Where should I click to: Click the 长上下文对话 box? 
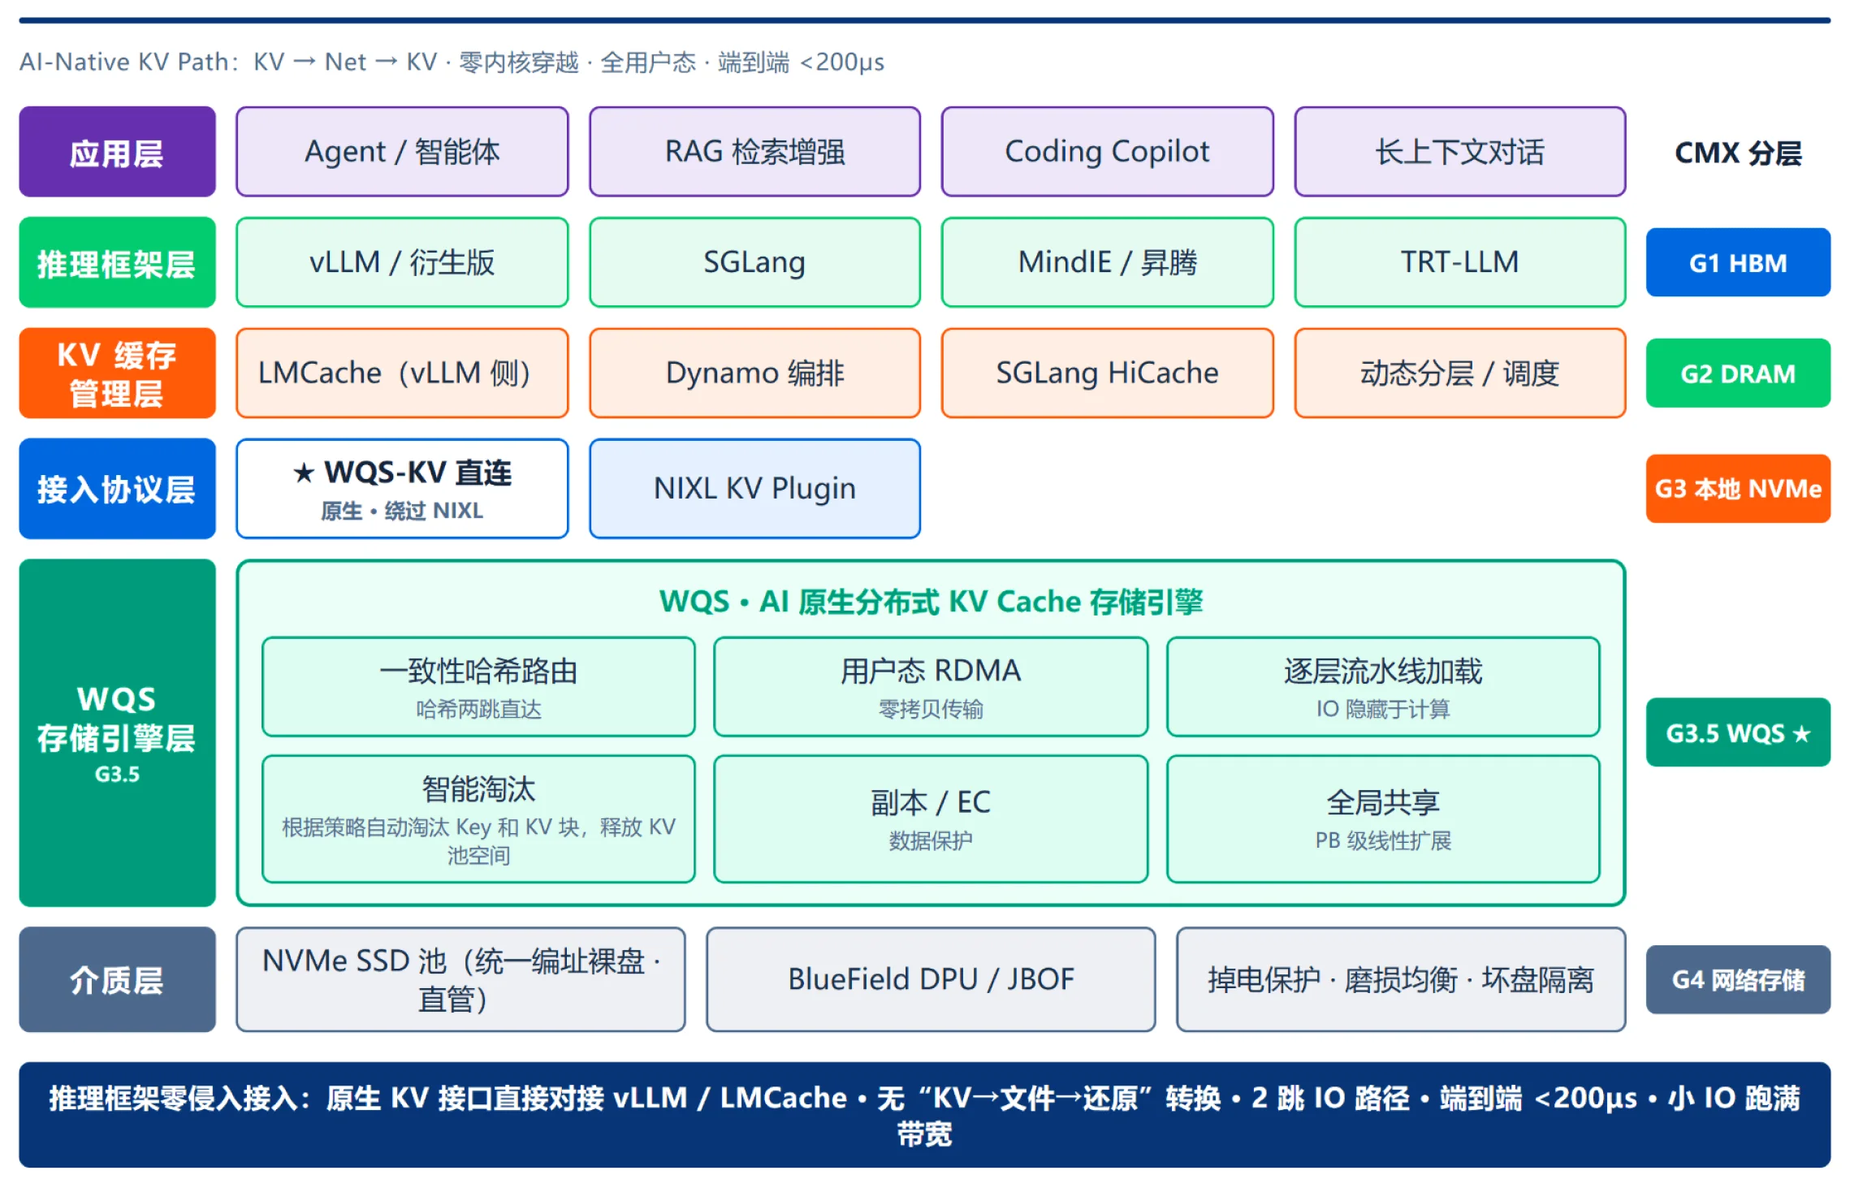(x=1459, y=152)
